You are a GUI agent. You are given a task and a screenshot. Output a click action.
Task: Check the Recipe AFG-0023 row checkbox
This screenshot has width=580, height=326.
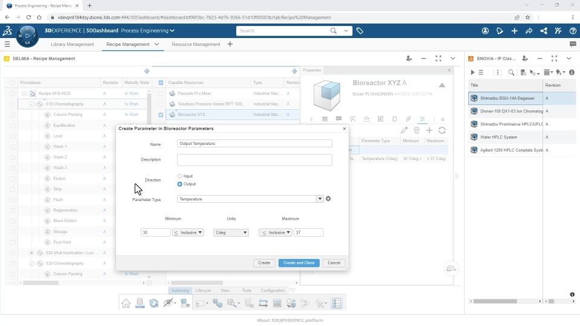[13, 94]
